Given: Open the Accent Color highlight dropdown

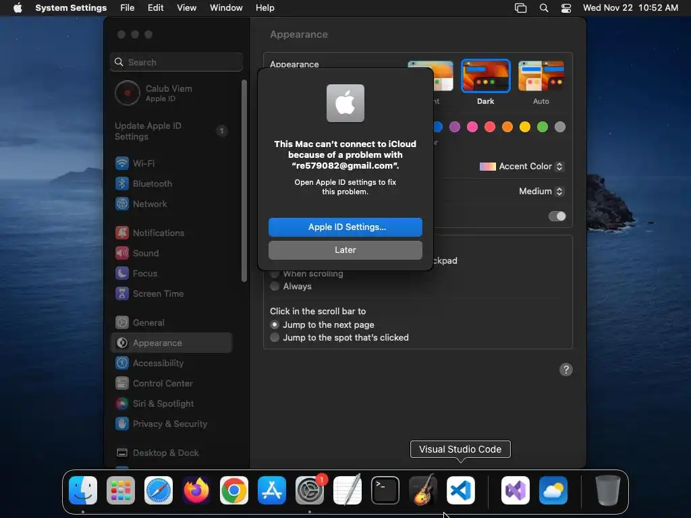Looking at the screenshot, I should [x=522, y=167].
